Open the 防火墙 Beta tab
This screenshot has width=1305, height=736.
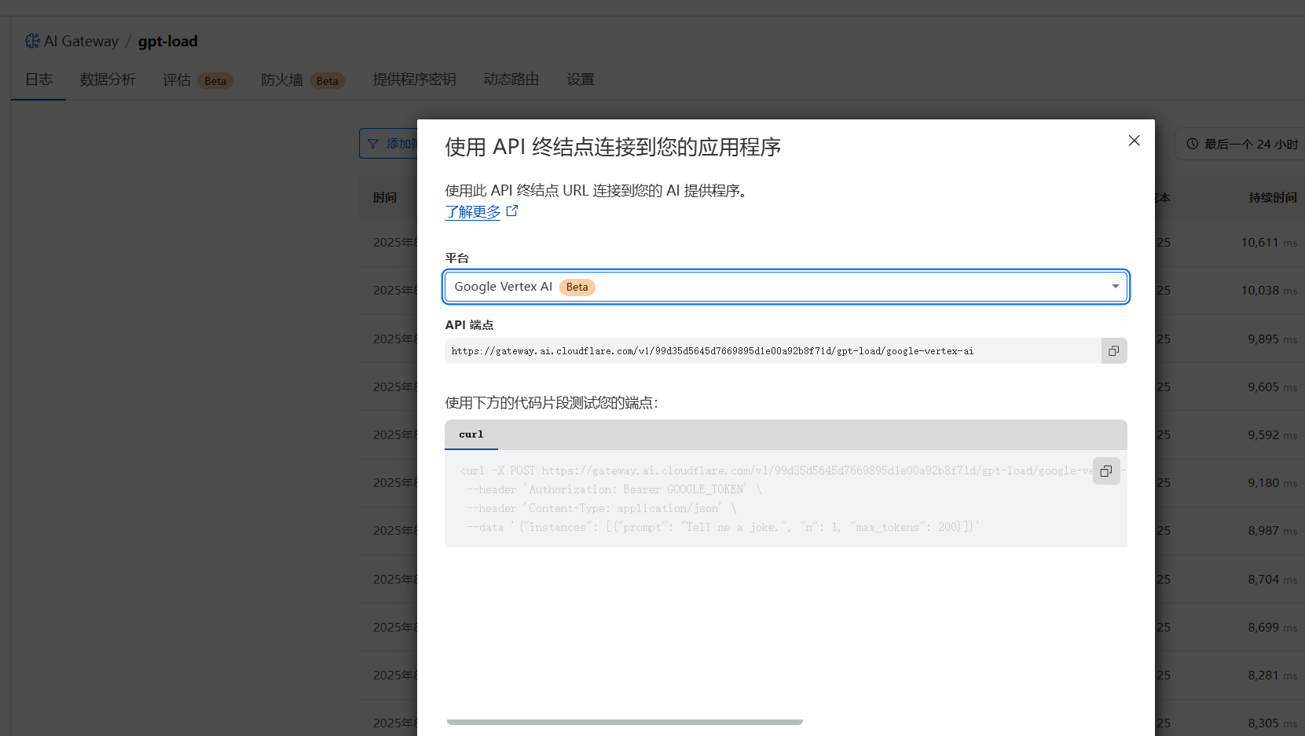302,80
